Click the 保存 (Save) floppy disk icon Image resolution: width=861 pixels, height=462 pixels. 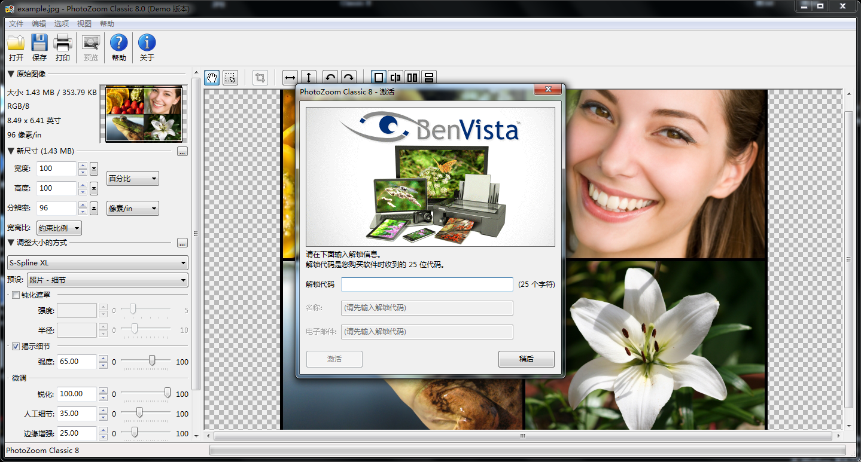pyautogui.click(x=39, y=43)
